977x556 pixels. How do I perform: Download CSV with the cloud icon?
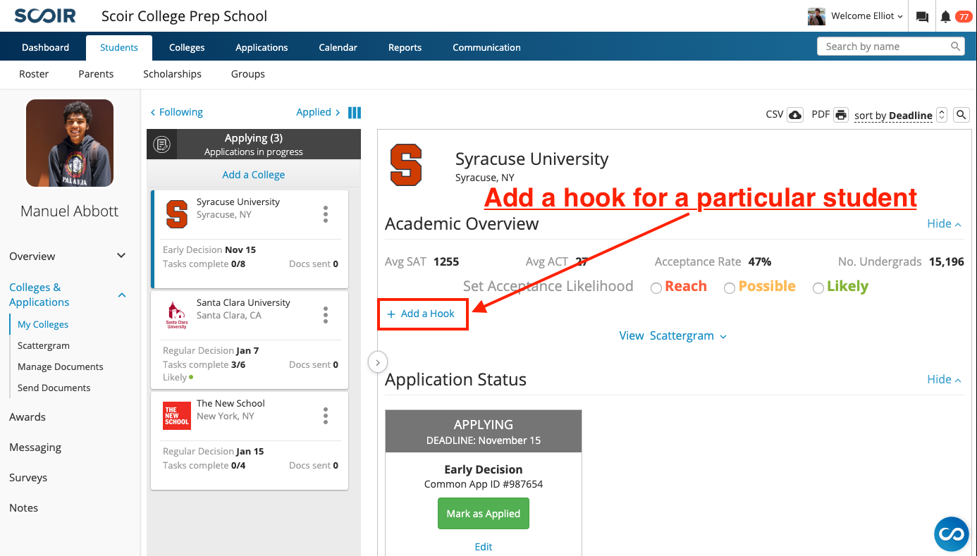click(x=795, y=115)
